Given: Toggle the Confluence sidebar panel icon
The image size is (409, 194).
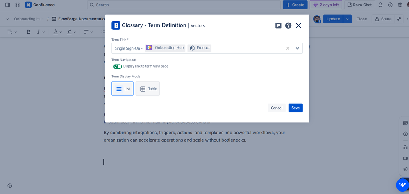Looking at the screenshot, I should tap(7, 5).
